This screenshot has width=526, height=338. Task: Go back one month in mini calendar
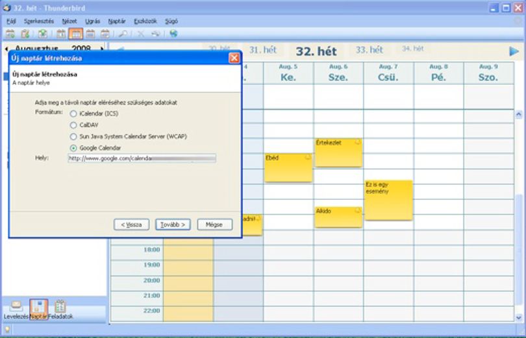pos(6,49)
